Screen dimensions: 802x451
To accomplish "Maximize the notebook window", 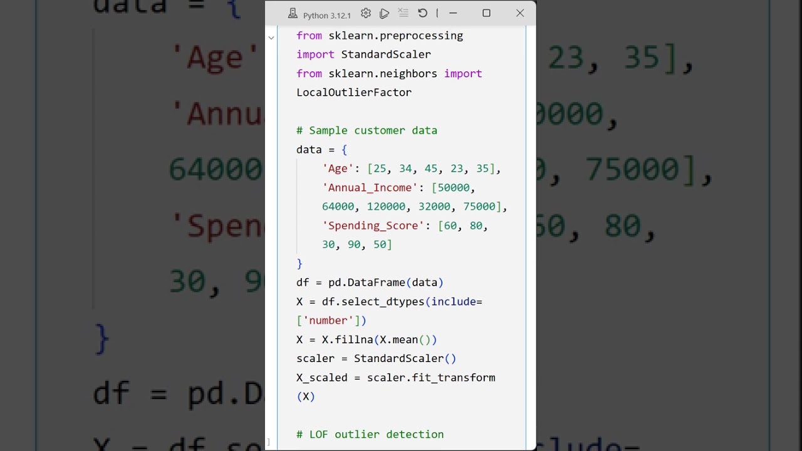I will tap(486, 13).
